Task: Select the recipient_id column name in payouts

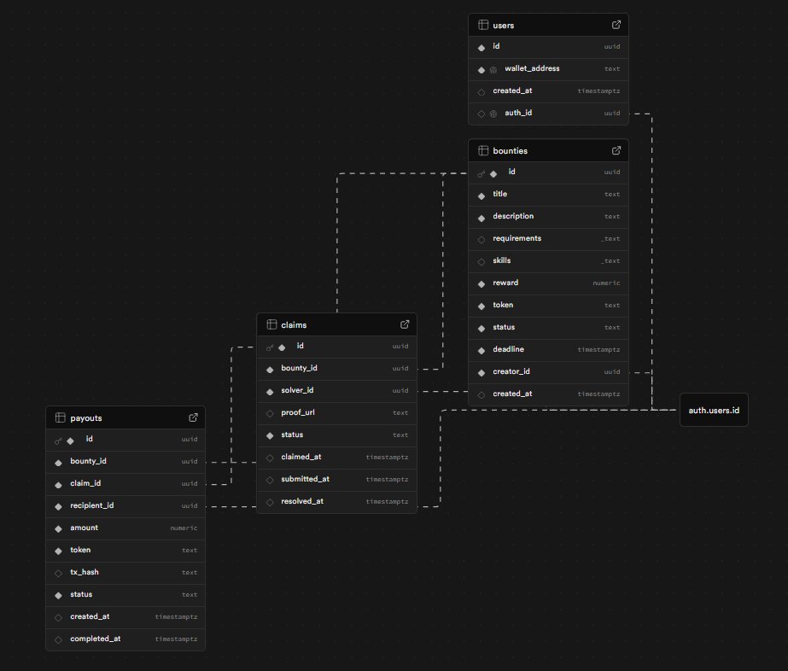Action: pos(91,505)
